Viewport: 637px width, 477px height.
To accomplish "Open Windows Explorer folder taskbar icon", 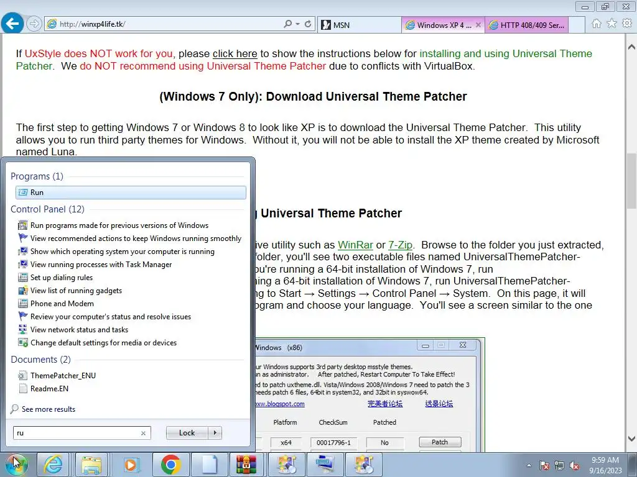I will coord(91,465).
